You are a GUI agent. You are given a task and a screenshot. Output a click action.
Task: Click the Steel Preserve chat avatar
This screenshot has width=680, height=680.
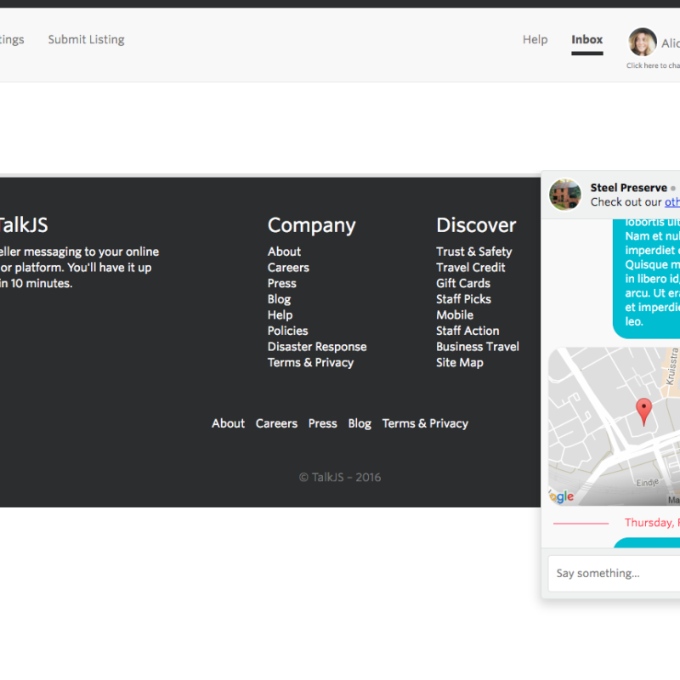[x=564, y=195]
